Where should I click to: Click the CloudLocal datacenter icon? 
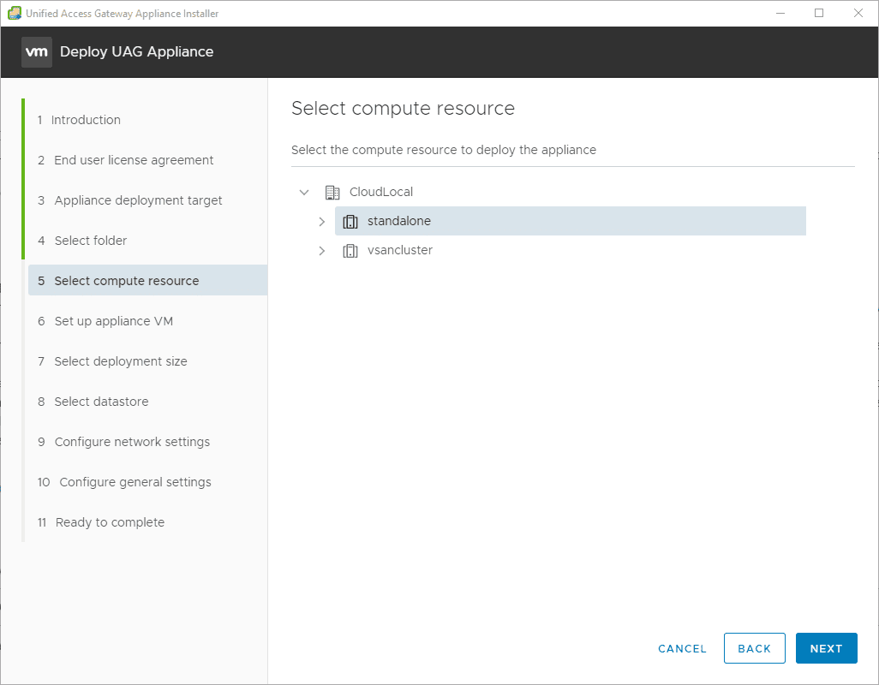pos(332,192)
